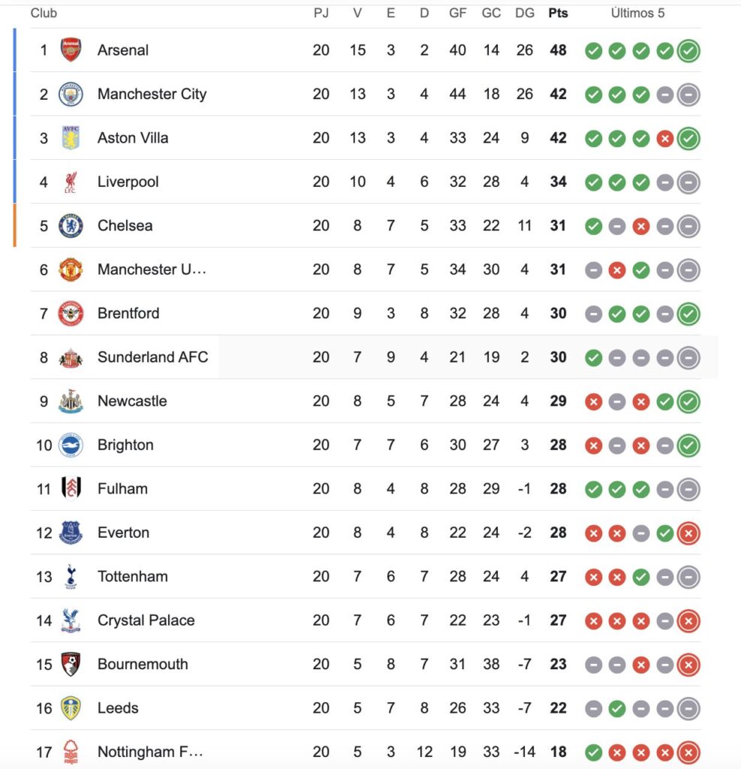Viewport: 741px width, 769px height.
Task: Click the Últimos 5 column header
Action: coord(637,13)
